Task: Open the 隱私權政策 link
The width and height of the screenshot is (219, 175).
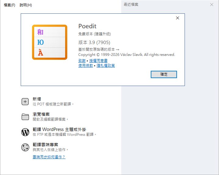Action: pos(106,66)
